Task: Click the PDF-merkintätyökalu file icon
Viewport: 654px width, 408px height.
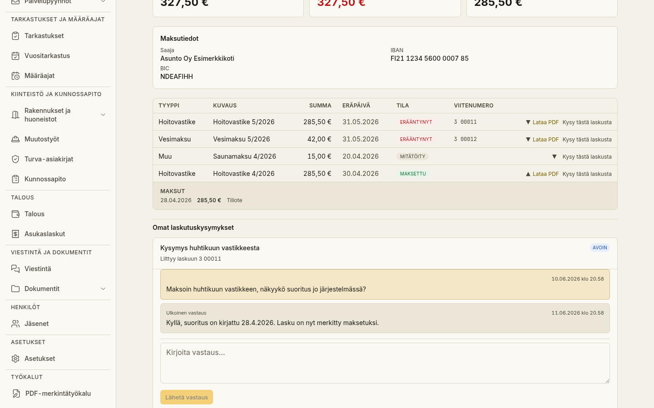Action: [x=16, y=393]
